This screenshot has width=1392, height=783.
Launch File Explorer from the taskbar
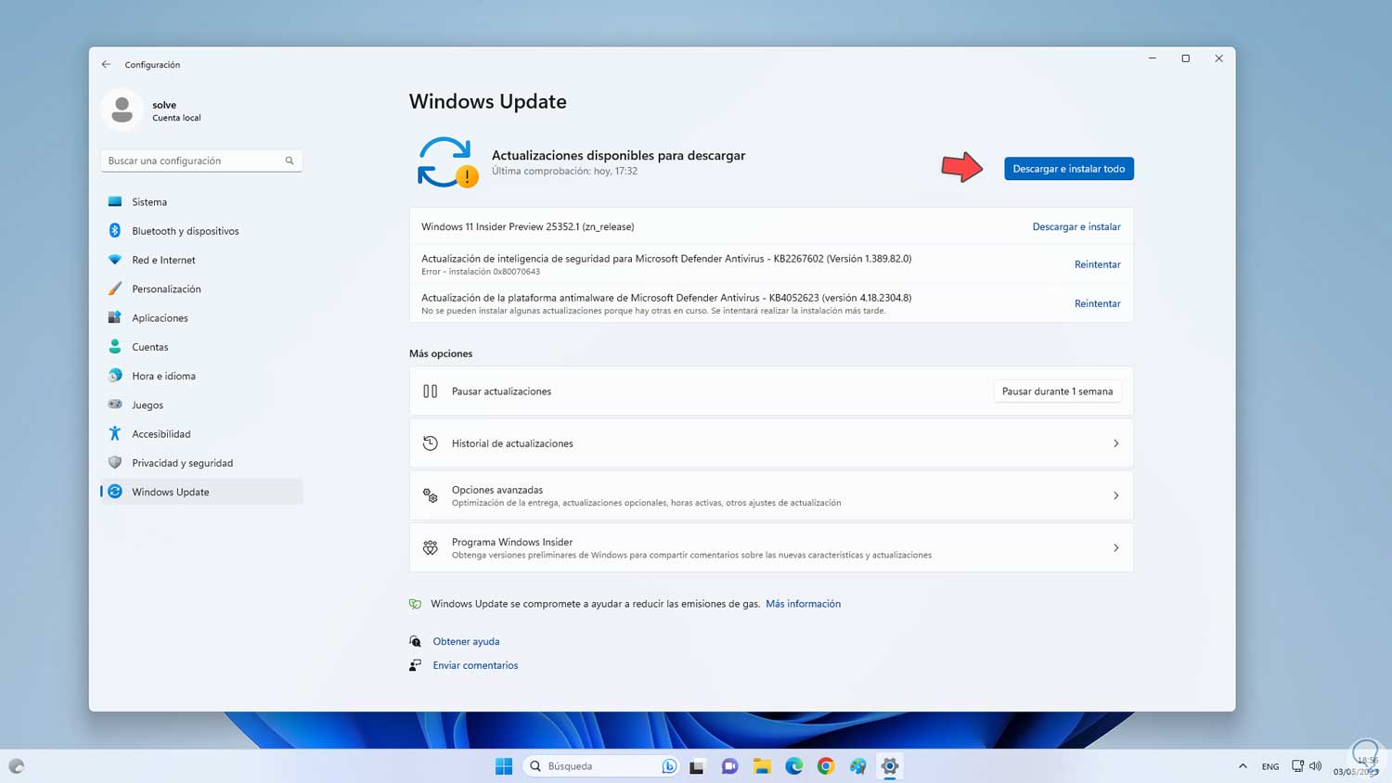tap(762, 766)
